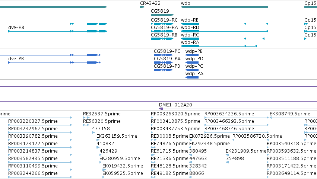The width and height of the screenshot is (317, 179).
Task: Select transcript wdp-RC
Action: (190, 35)
